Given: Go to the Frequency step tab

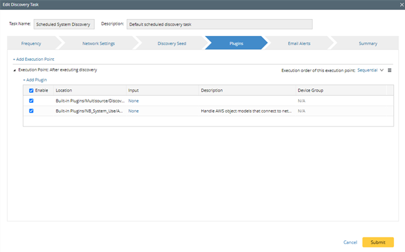Looking at the screenshot, I should 31,43.
